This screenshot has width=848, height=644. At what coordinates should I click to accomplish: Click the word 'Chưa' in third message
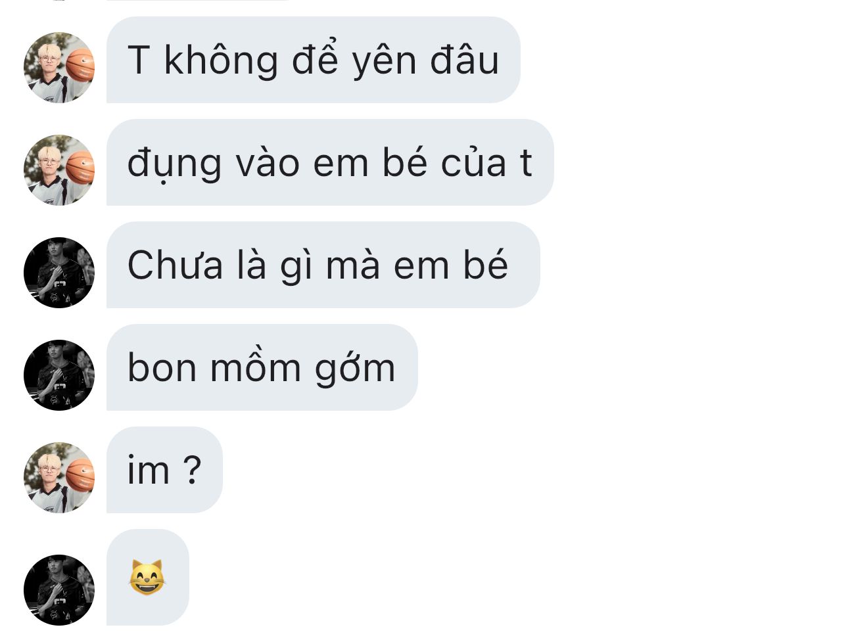pyautogui.click(x=175, y=265)
